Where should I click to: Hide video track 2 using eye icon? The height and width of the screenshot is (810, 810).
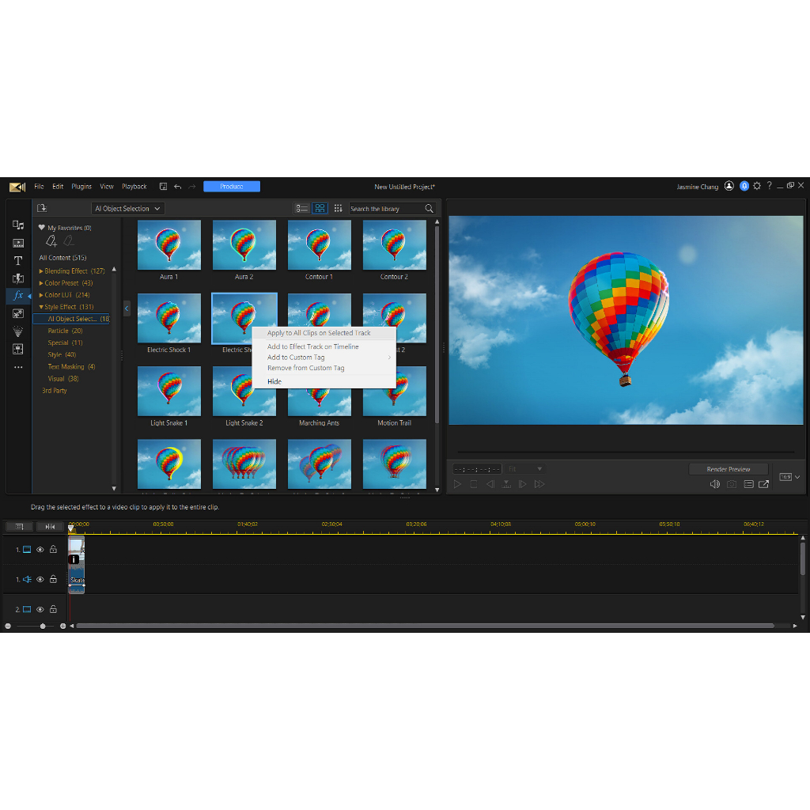(40, 609)
